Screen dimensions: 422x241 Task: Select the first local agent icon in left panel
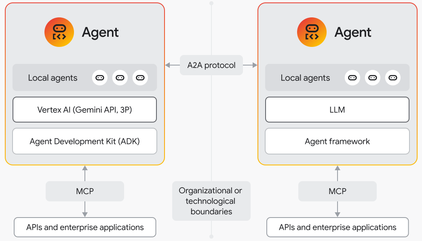pyautogui.click(x=100, y=78)
